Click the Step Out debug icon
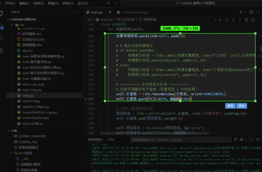The image size is (262, 172). click(x=240, y=20)
